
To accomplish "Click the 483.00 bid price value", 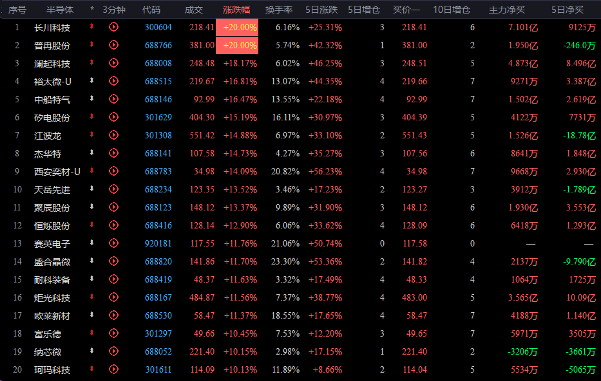I will pyautogui.click(x=414, y=297).
